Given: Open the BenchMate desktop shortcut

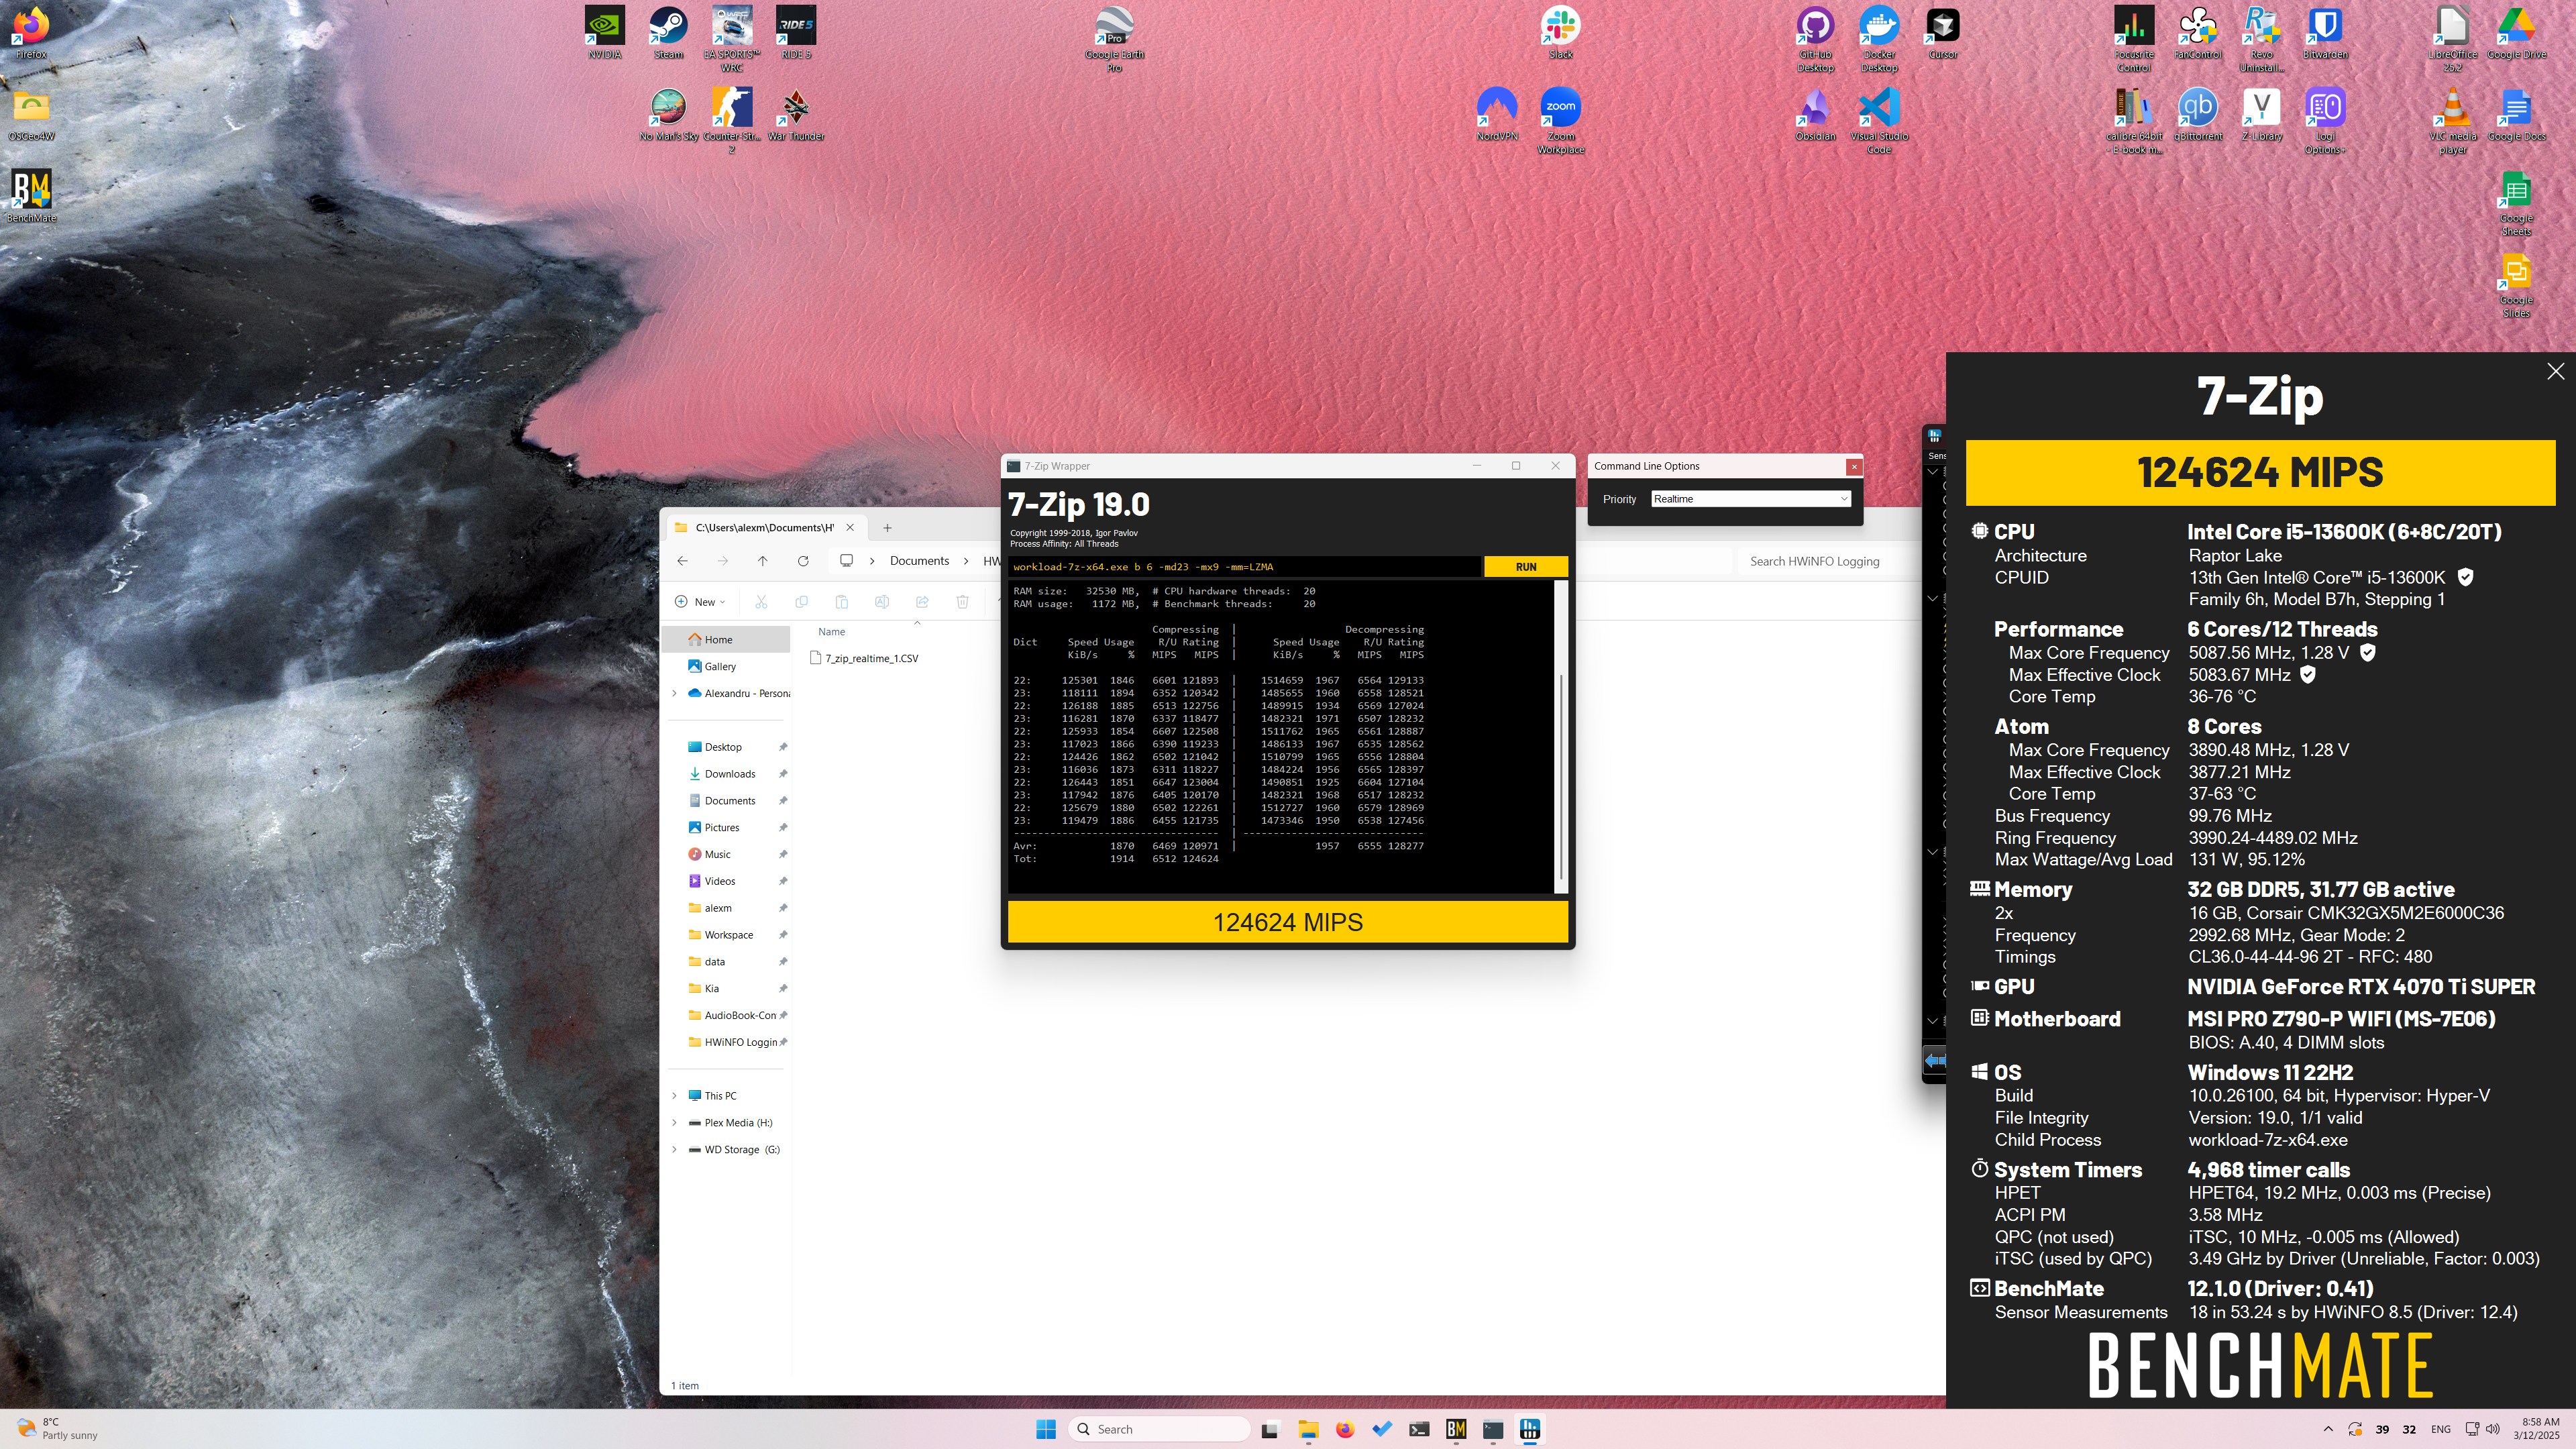Looking at the screenshot, I should (32, 195).
